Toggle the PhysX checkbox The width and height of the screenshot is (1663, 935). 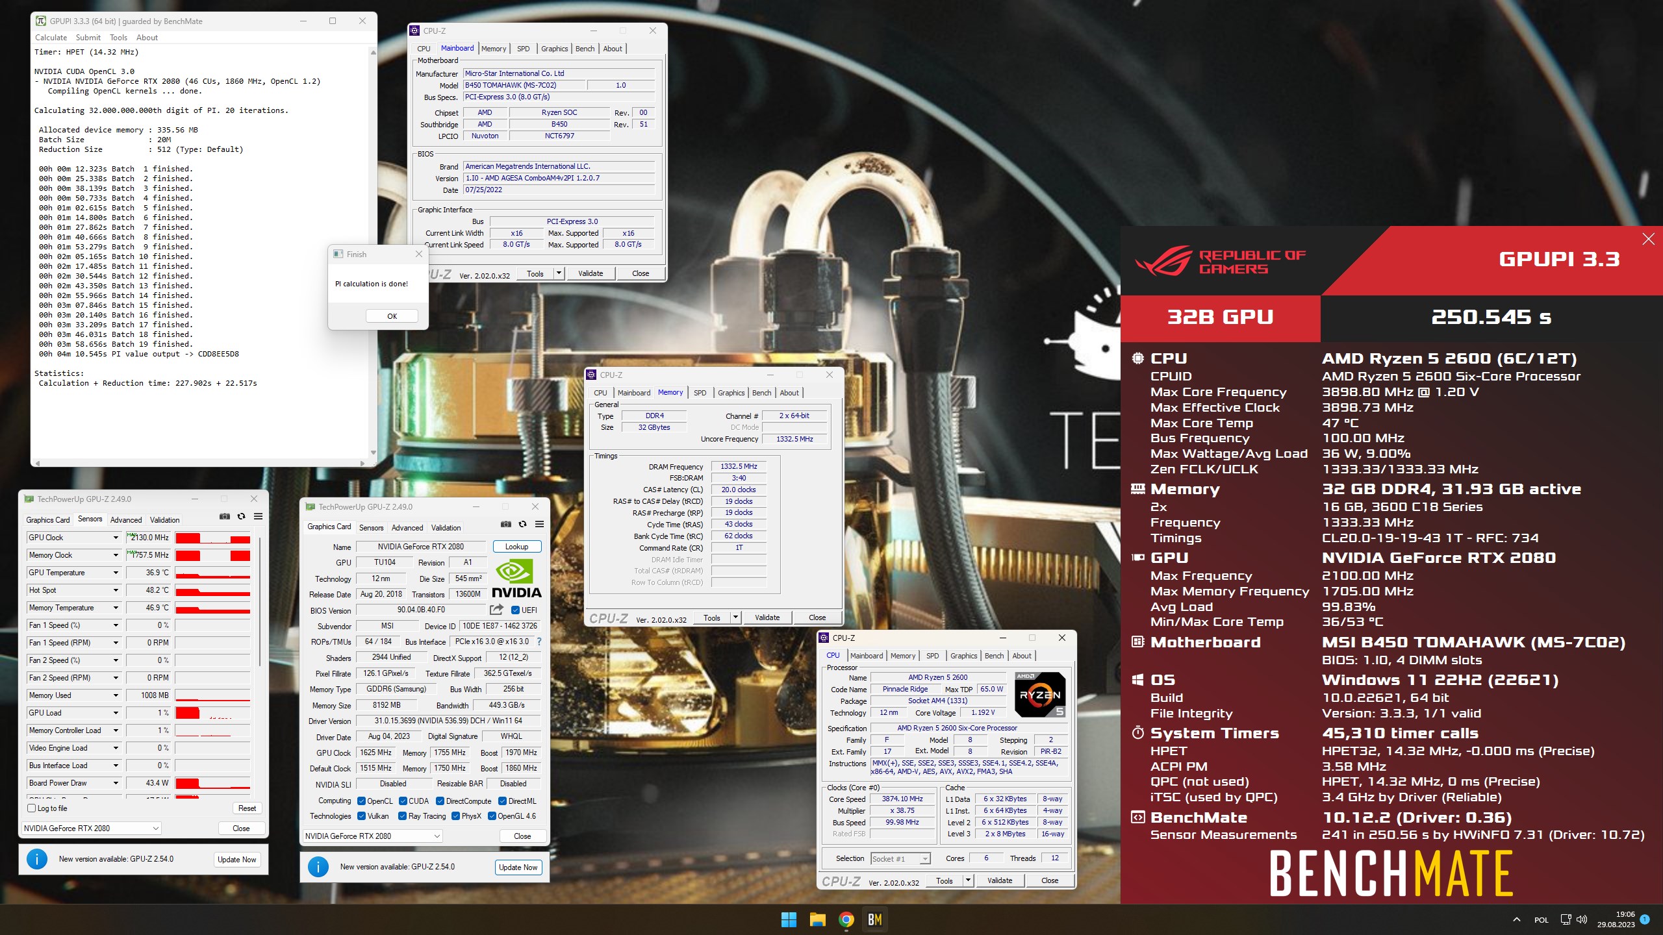click(455, 816)
